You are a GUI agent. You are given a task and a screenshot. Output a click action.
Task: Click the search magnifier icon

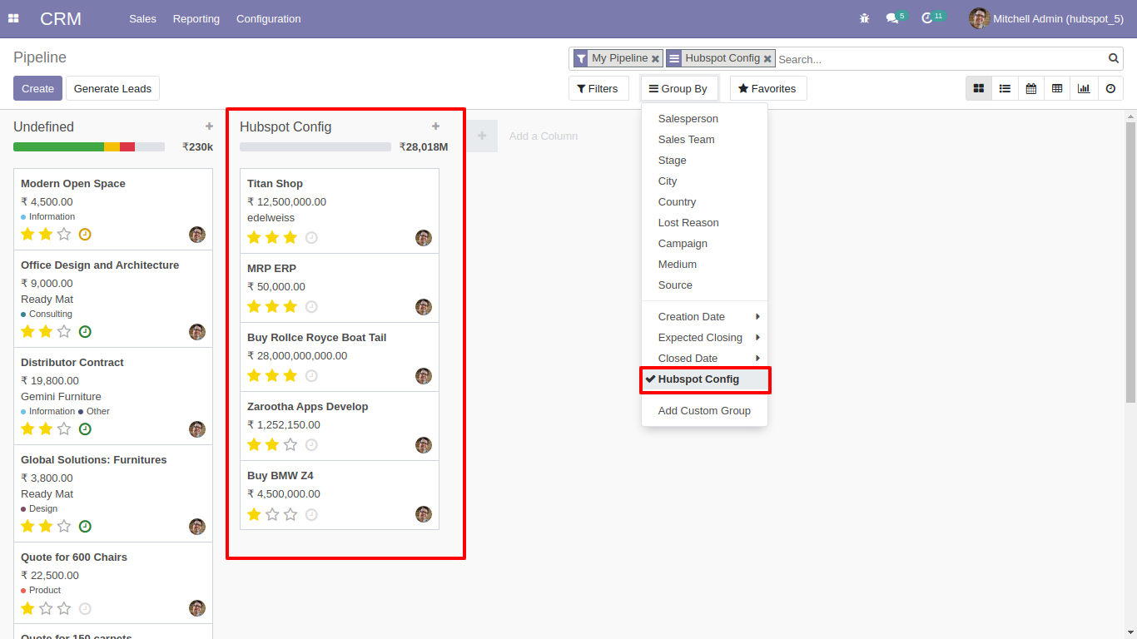1114,58
